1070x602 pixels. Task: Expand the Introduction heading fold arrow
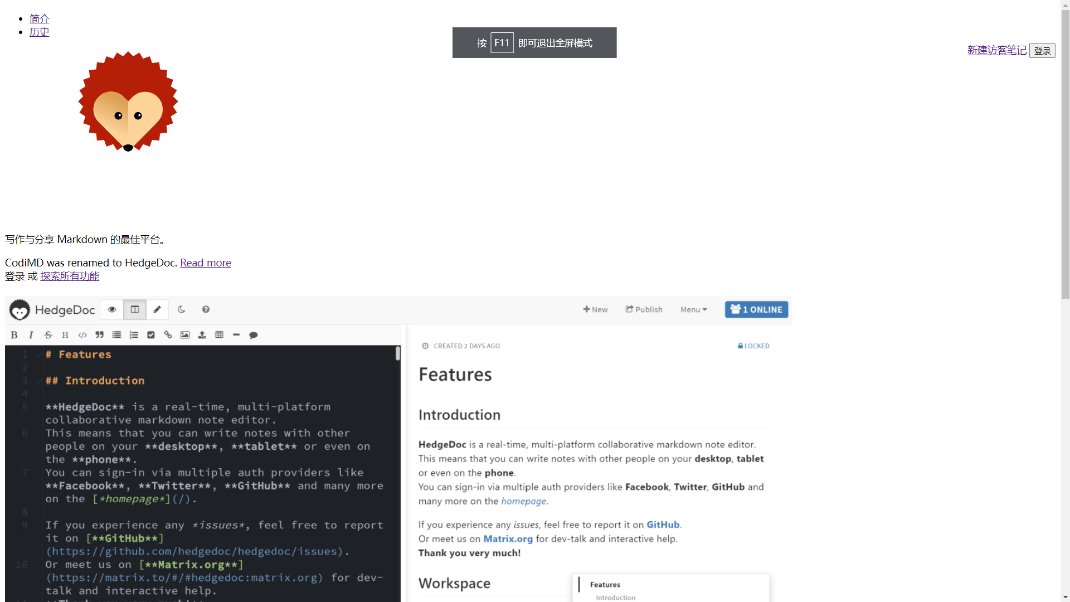[38, 381]
